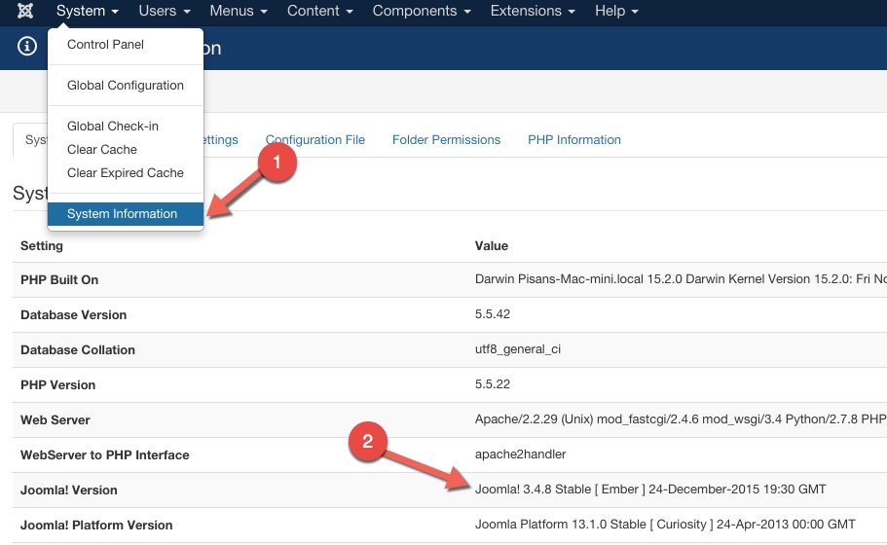Viewport: 887px width, 545px height.
Task: Open the Users menu
Action: [x=165, y=11]
